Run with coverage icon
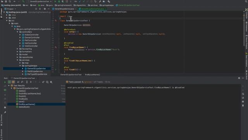This screenshot has width=248, height=140. (63, 2)
